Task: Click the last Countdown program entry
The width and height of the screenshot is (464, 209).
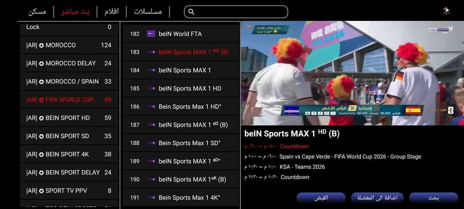Action: [x=277, y=177]
